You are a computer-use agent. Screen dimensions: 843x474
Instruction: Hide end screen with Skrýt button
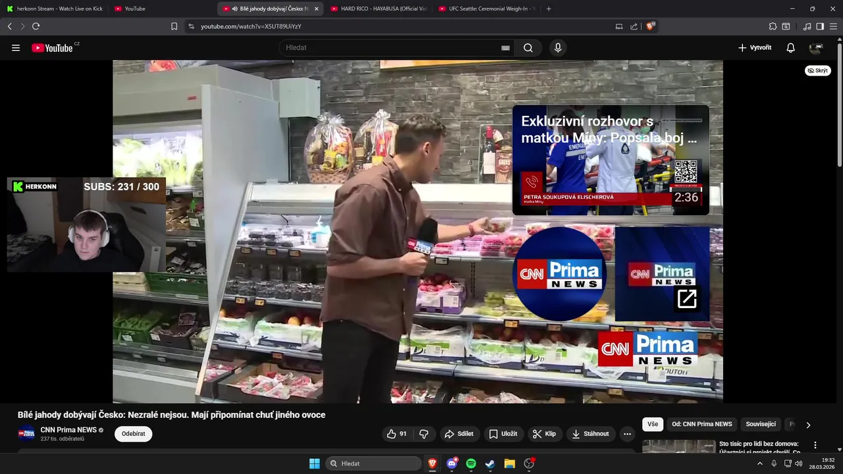(818, 70)
